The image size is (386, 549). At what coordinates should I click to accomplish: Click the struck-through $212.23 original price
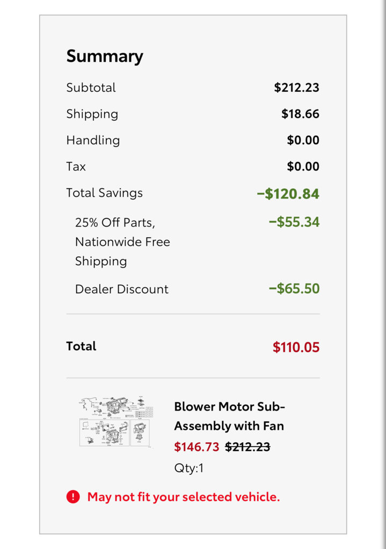(247, 446)
